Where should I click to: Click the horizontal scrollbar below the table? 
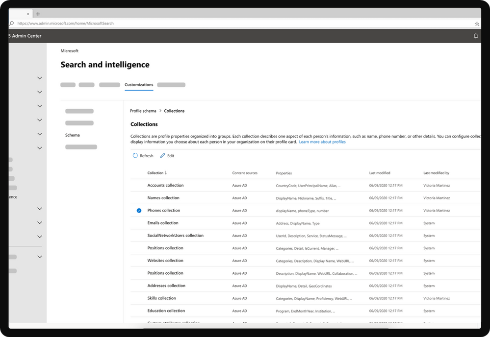(304, 324)
